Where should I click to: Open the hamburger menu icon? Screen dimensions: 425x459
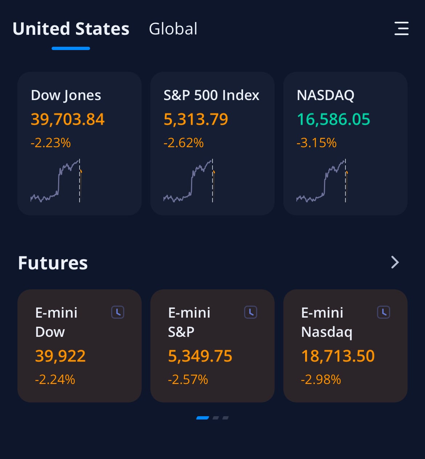pyautogui.click(x=401, y=29)
